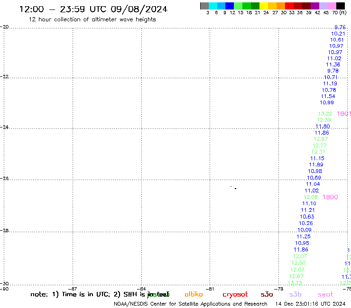Click the green wave height value 13.22

[x=325, y=114]
